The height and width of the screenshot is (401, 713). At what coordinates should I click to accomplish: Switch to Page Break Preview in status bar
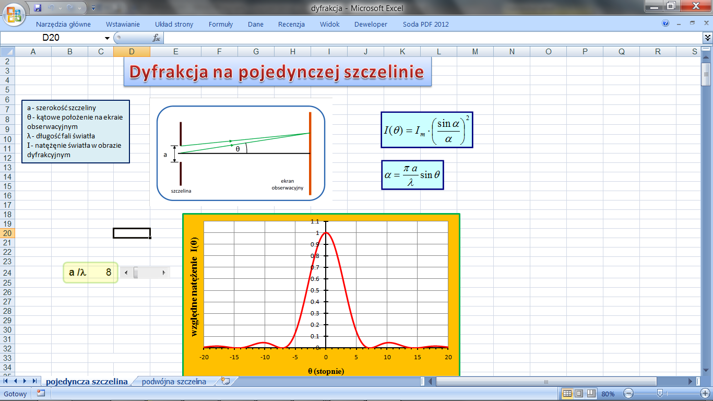click(591, 394)
